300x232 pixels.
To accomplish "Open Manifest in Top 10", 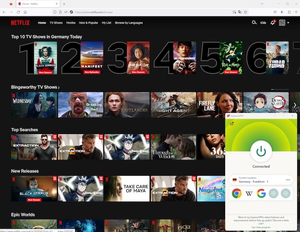I will [x=92, y=58].
